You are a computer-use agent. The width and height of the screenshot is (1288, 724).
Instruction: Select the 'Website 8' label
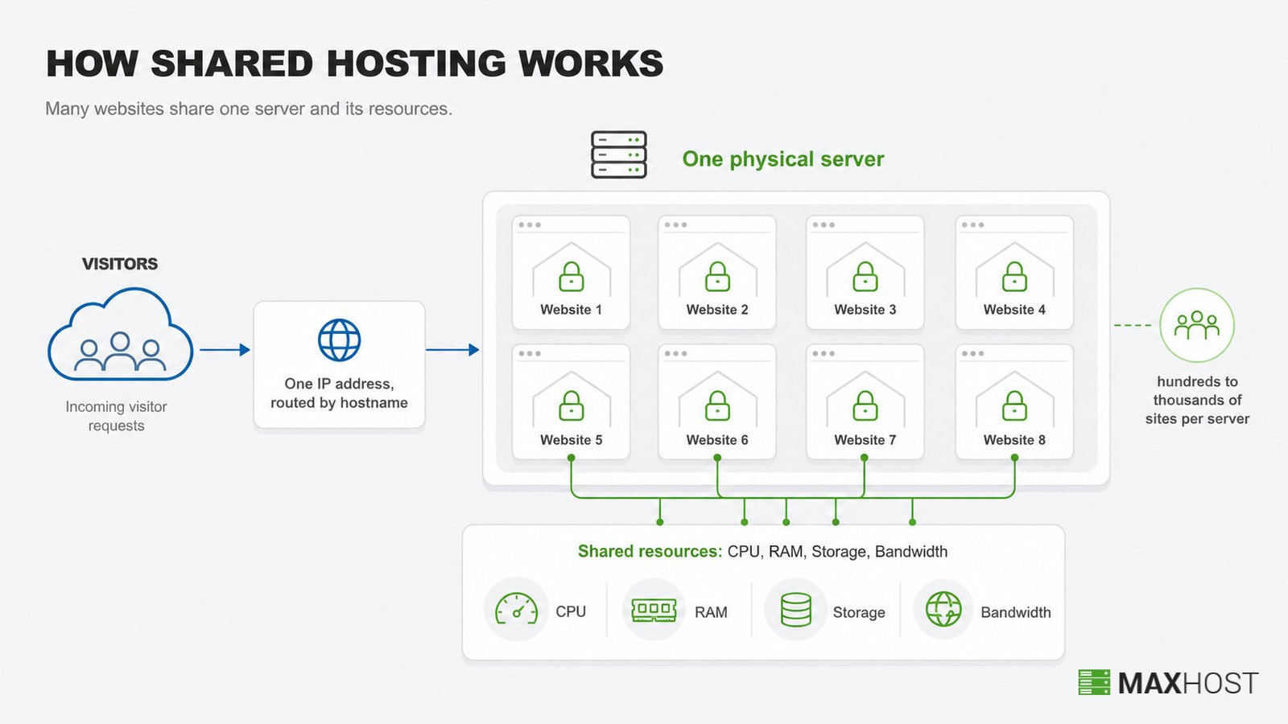(1014, 440)
